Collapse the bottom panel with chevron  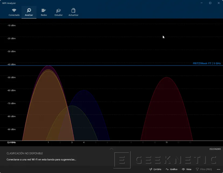(111, 149)
